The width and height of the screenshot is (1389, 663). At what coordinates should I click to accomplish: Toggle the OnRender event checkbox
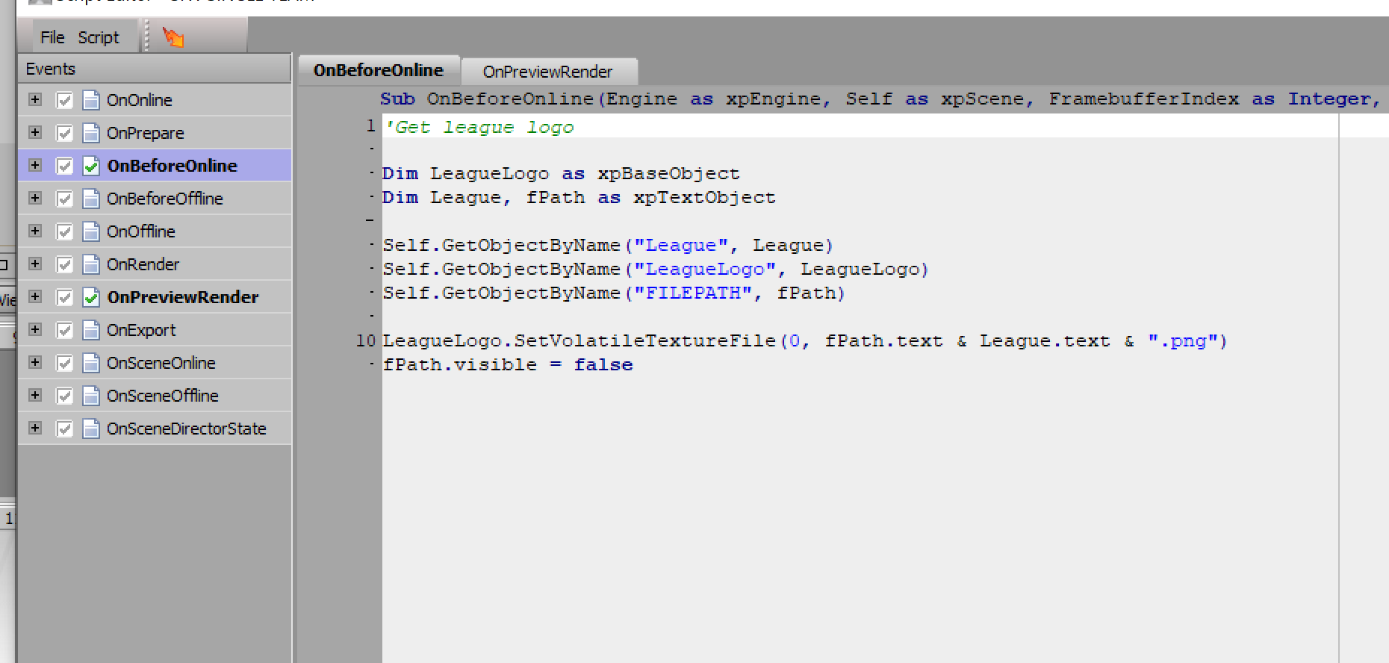tap(64, 264)
